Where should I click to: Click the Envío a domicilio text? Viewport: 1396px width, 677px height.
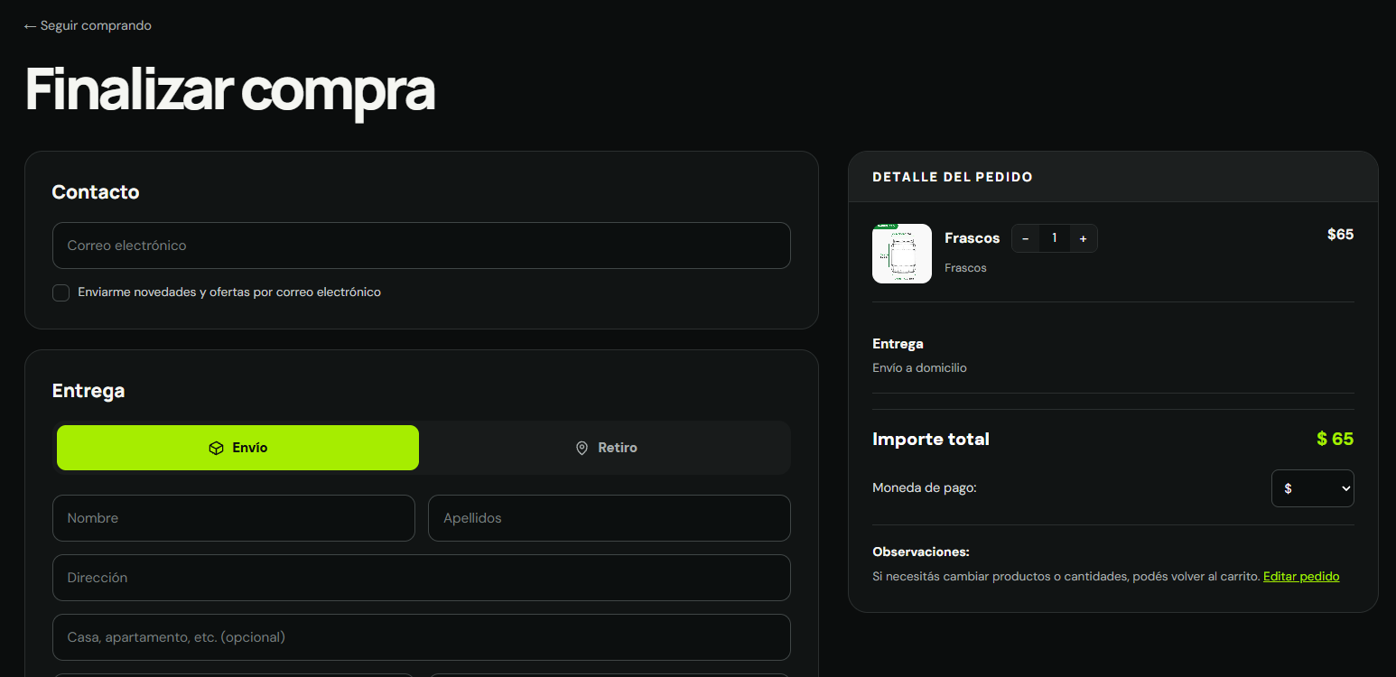[919, 368]
